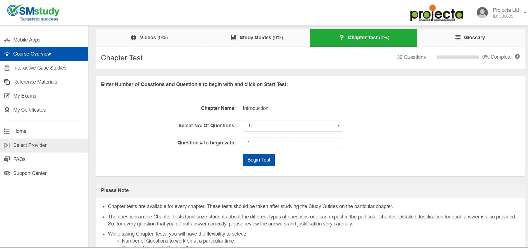Click the Interactive Case Studies icon

point(7,68)
